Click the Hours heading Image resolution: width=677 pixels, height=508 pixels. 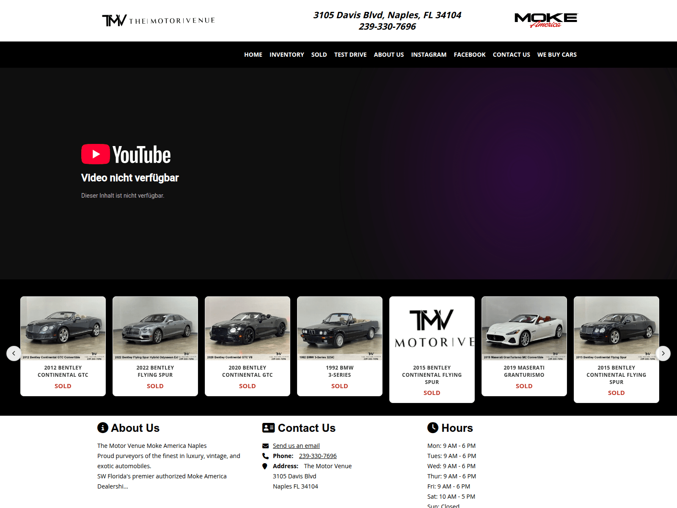pyautogui.click(x=457, y=428)
